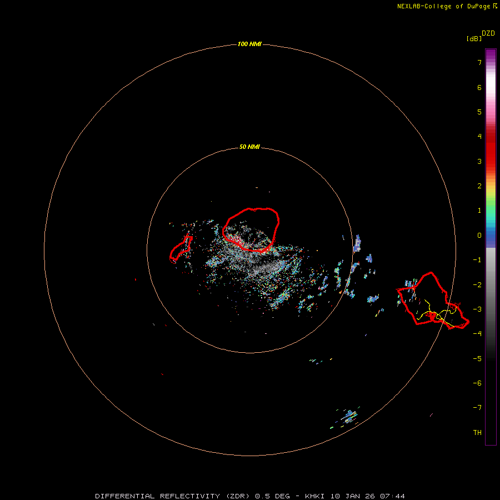This screenshot has height=500, width=500.
Task: Click the -2 value on color scale
Action: pos(477,285)
